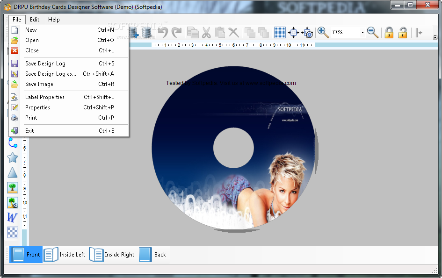Choose Label Properties from the menu

tap(69, 97)
